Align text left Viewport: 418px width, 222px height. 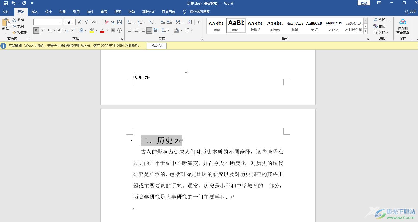[130, 30]
